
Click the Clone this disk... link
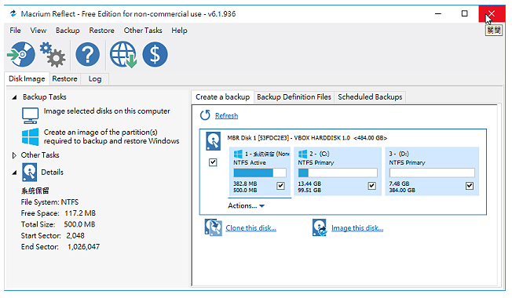(x=251, y=228)
